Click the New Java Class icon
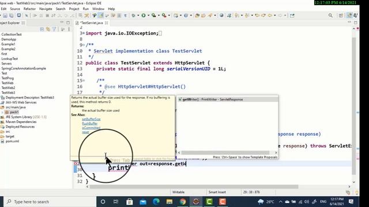The width and height of the screenshot is (369, 207). 186,16
